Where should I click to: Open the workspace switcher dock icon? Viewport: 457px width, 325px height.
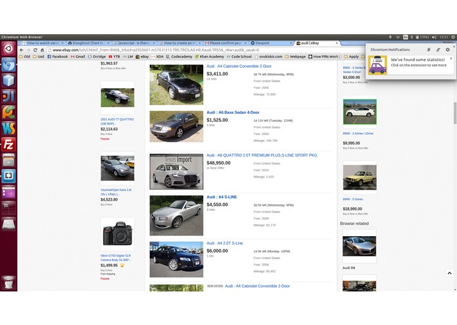tap(9, 208)
